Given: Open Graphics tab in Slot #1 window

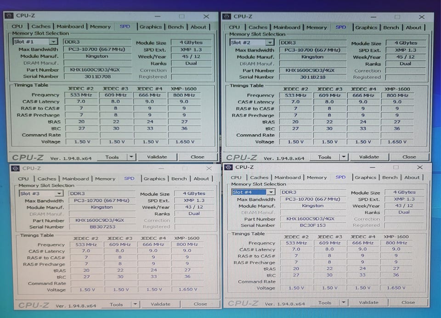Looking at the screenshot, I should pyautogui.click(x=151, y=27).
